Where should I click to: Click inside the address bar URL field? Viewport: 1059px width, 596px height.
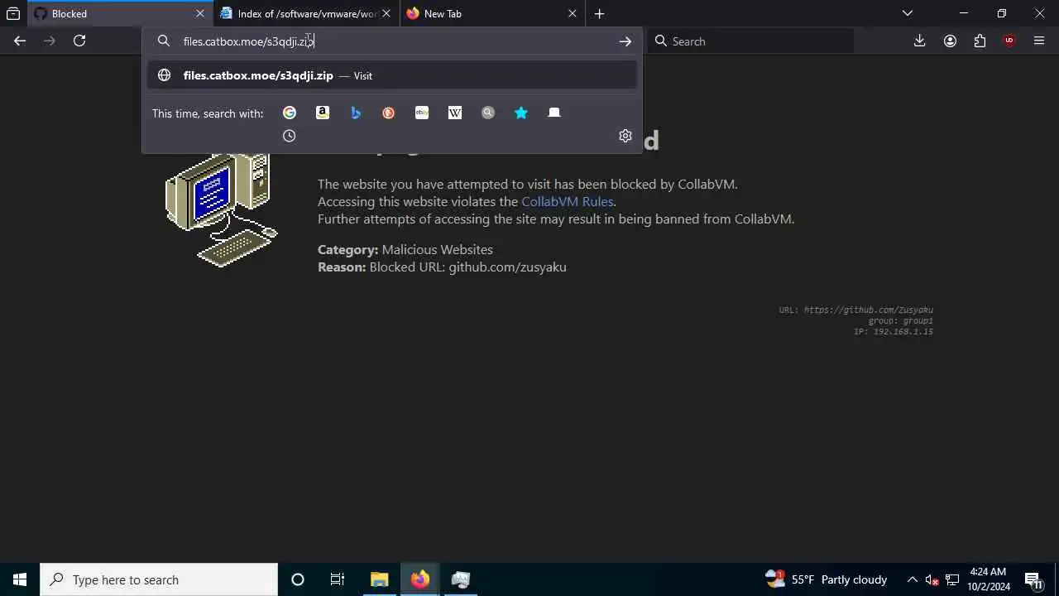[x=393, y=41]
